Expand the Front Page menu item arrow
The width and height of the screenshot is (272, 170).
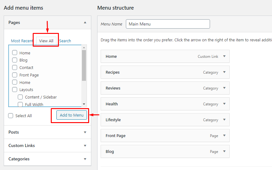pyautogui.click(x=224, y=136)
